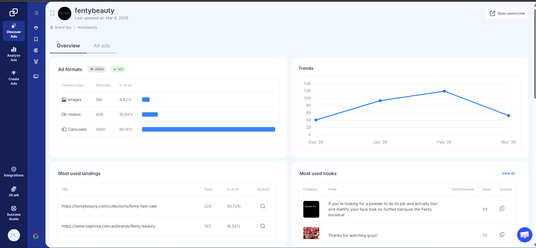Search the fenty-fam-sale landing URL
This screenshot has width=536, height=248.
[263, 206]
